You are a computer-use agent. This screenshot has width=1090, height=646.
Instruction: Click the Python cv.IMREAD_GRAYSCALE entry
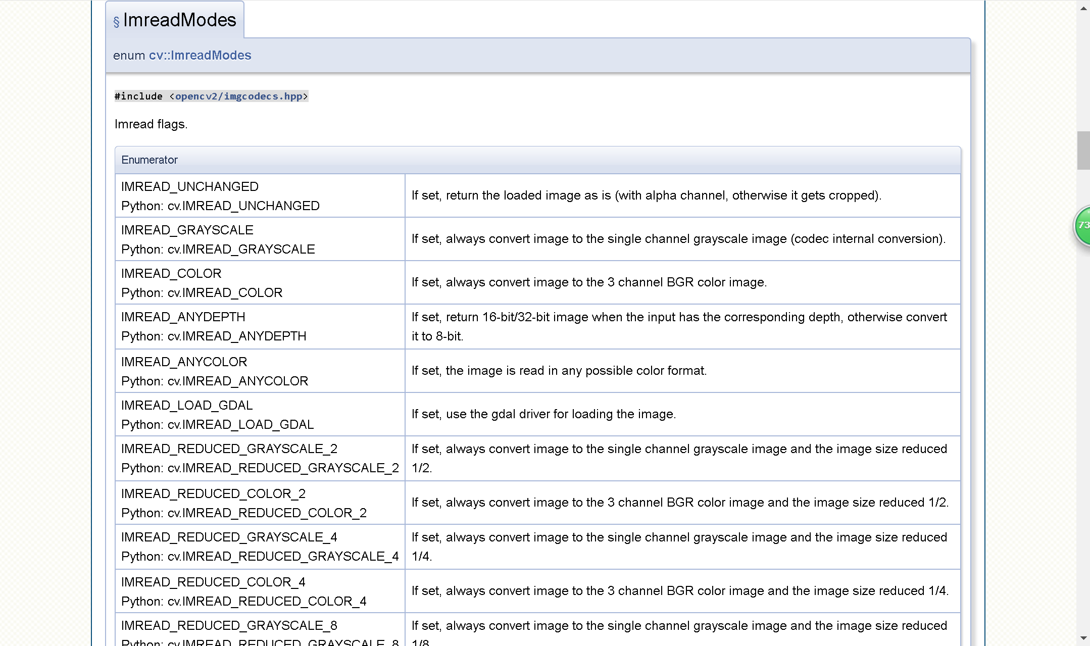pyautogui.click(x=218, y=249)
